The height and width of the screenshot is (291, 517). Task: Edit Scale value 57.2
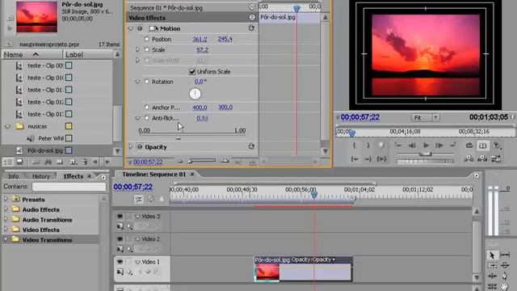[202, 50]
